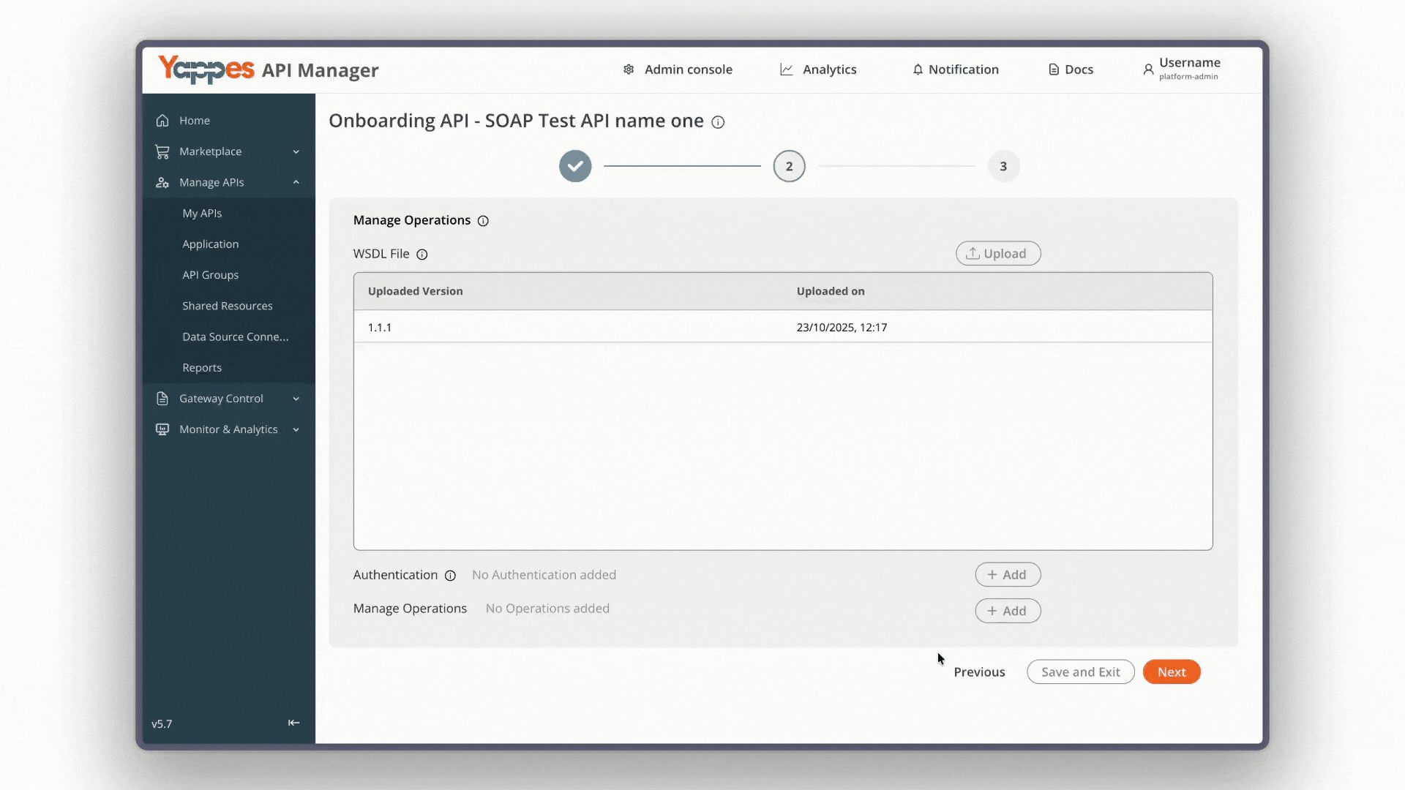Click the Marketplace cart icon
This screenshot has height=790, width=1405.
pyautogui.click(x=162, y=151)
